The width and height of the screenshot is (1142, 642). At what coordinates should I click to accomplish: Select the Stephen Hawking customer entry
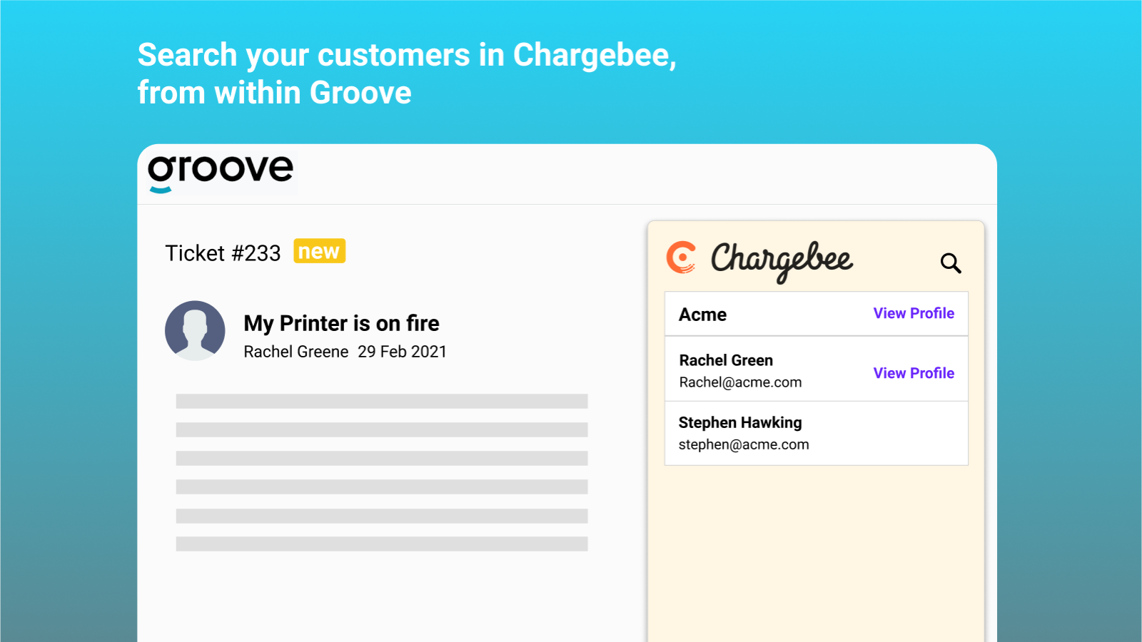pyautogui.click(x=740, y=422)
